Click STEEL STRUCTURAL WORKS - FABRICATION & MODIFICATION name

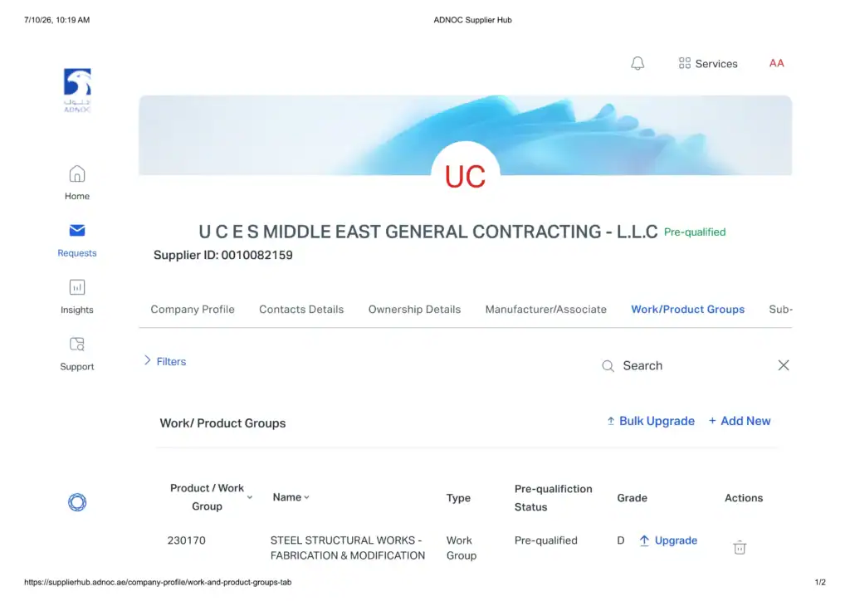point(348,548)
